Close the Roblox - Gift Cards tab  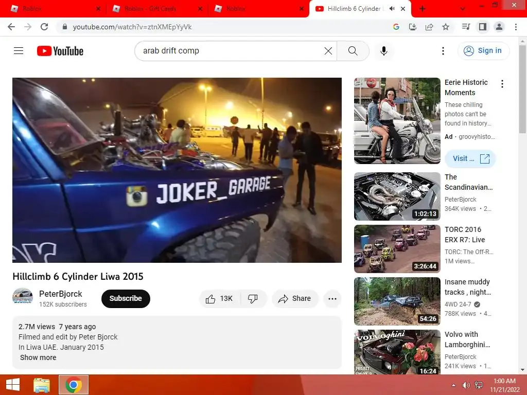point(200,9)
